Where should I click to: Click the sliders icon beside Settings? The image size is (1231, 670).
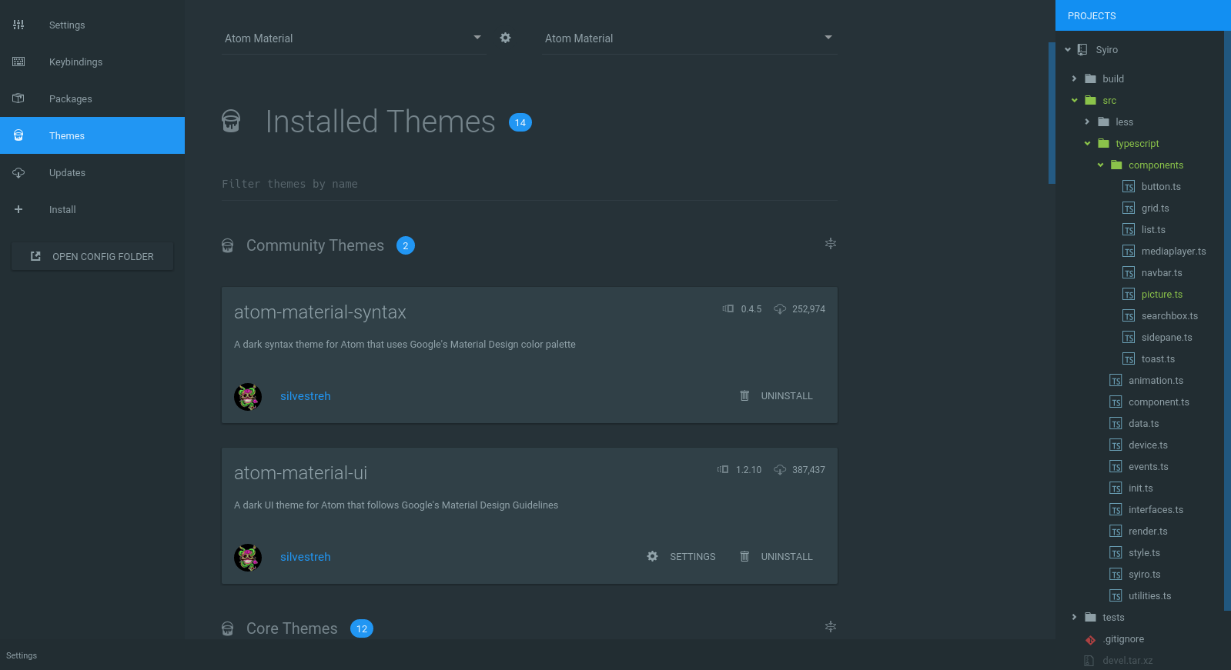click(x=18, y=25)
